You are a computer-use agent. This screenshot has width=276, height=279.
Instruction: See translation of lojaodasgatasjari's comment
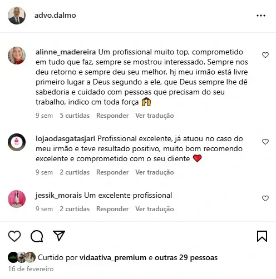tap(155, 172)
